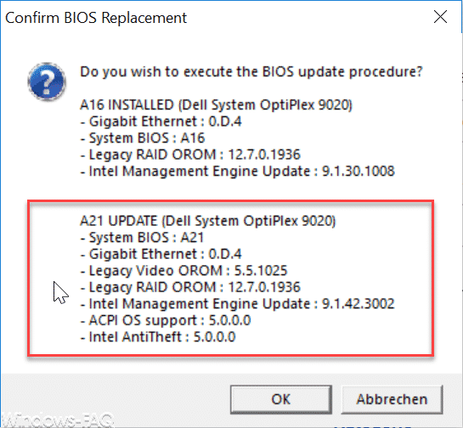Select the BIOS update procedure question text
Screen dimensions: 463x428
coord(251,71)
